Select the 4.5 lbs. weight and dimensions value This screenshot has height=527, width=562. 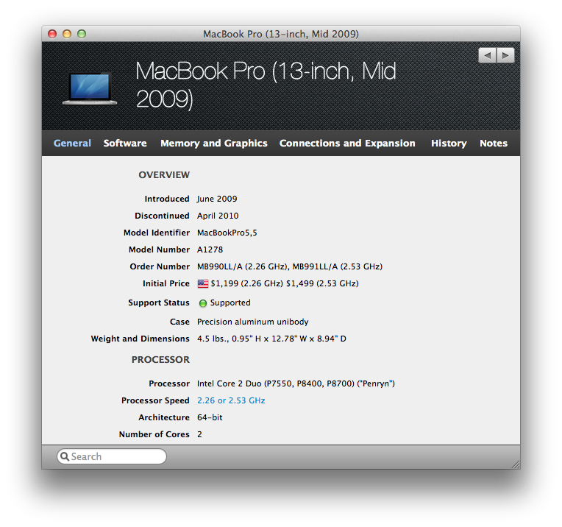click(271, 339)
